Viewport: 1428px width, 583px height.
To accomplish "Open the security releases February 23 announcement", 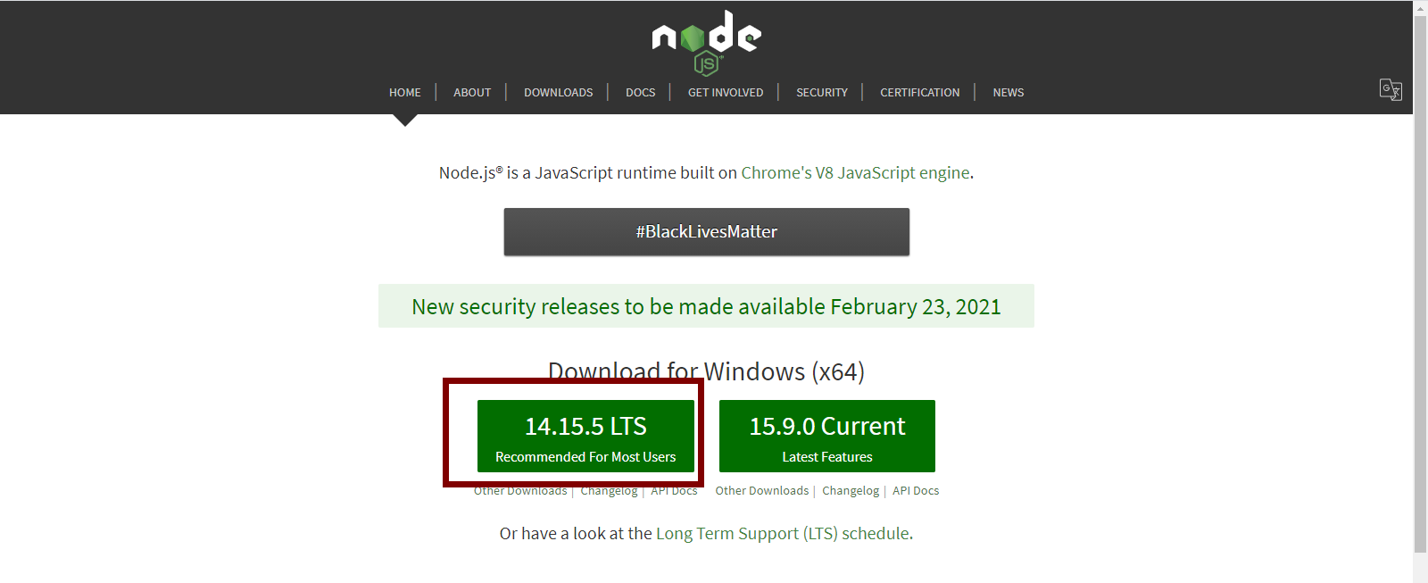I will 706,306.
